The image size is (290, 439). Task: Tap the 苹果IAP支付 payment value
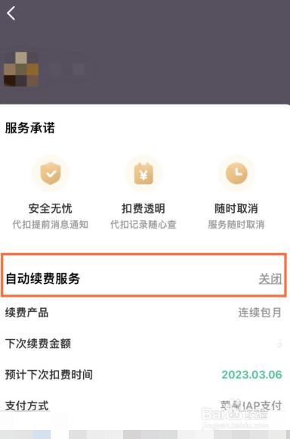pyautogui.click(x=251, y=406)
